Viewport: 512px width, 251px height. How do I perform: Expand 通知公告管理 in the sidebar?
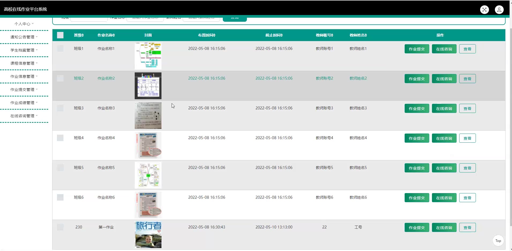coord(24,37)
